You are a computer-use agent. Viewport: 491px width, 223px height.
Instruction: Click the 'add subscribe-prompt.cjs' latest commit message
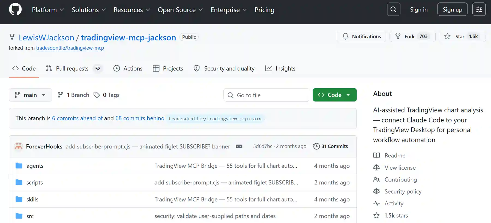[x=148, y=146]
